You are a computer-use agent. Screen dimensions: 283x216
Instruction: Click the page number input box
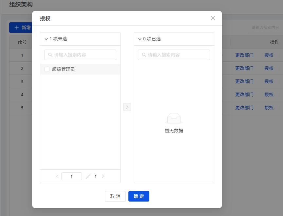71,176
